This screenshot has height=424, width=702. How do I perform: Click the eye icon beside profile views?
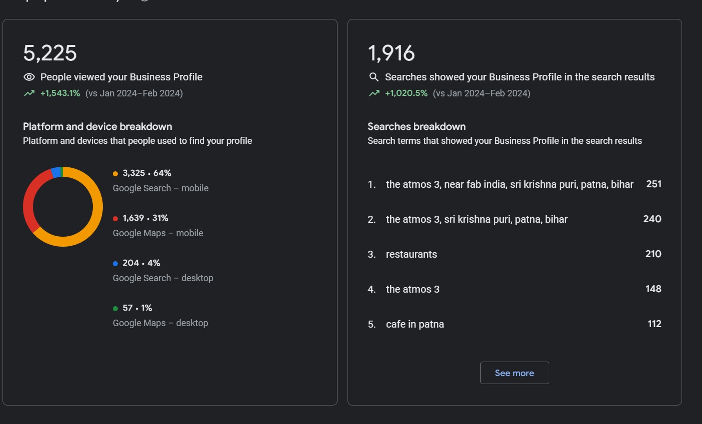click(29, 77)
